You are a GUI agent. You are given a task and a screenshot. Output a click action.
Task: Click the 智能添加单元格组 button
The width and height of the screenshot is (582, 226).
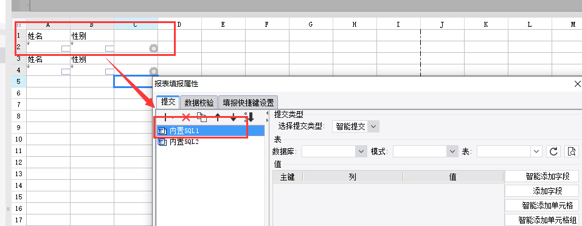click(x=542, y=220)
